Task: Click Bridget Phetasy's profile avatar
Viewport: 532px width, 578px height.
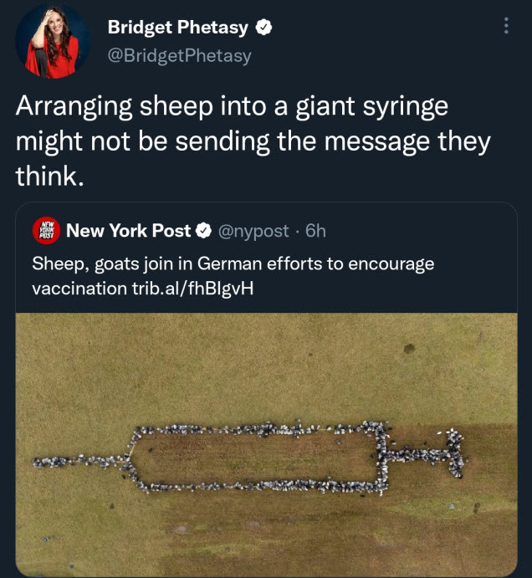Action: pyautogui.click(x=53, y=41)
